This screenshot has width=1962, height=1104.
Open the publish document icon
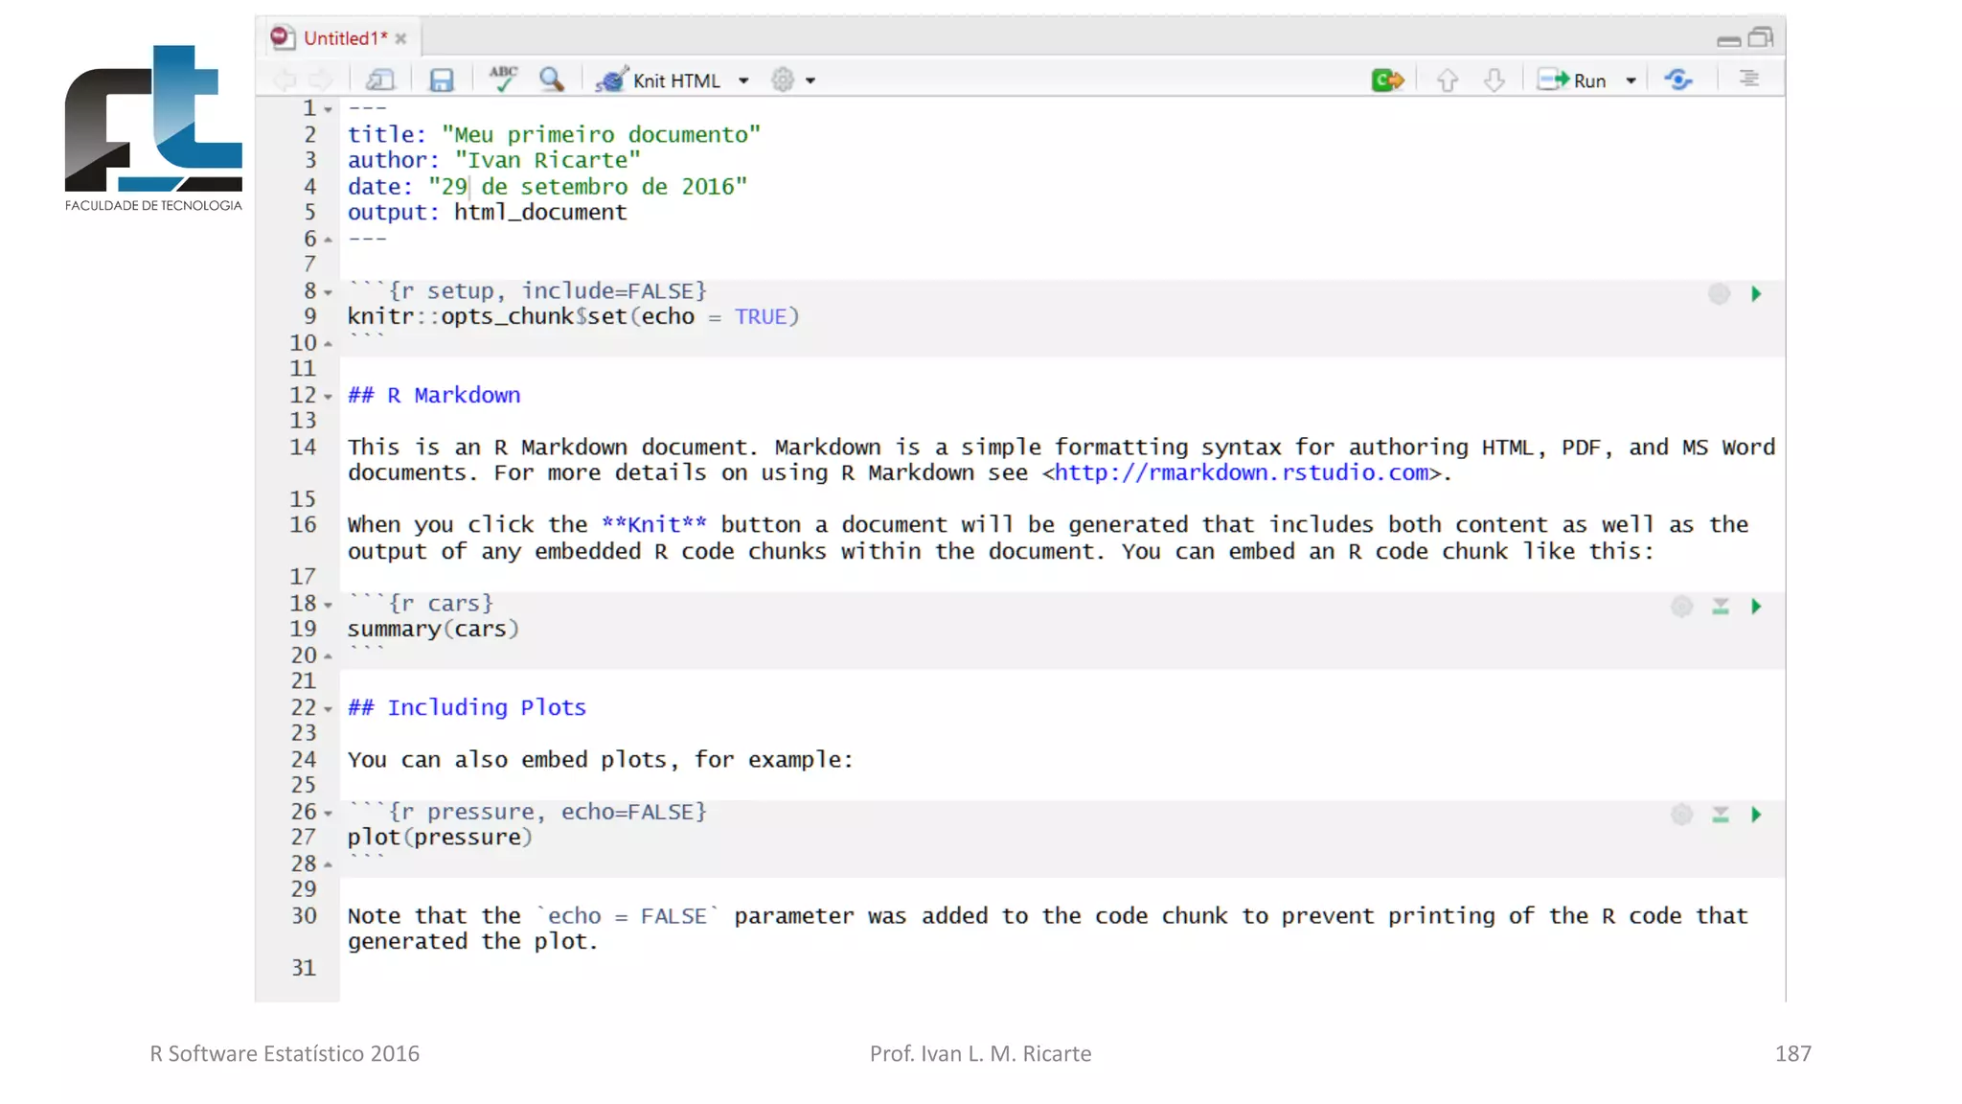[x=1677, y=80]
